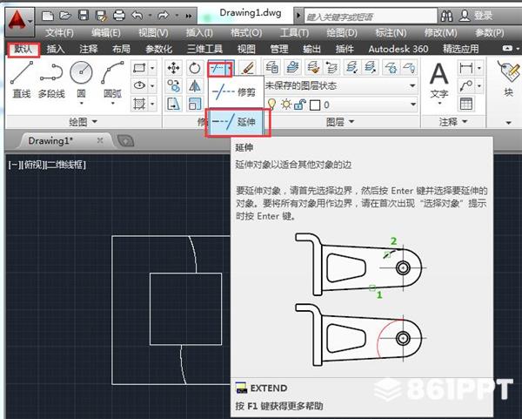Save the drawing with the floppy icon
The height and width of the screenshot is (419, 522).
coord(83,16)
